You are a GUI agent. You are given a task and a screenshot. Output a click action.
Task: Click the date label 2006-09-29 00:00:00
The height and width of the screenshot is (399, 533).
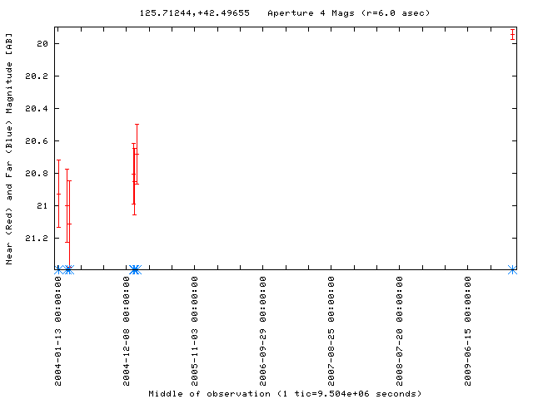coord(263,332)
